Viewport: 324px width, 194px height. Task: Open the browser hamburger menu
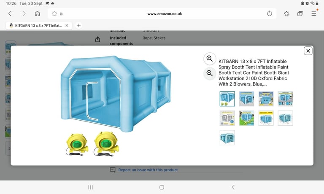(314, 13)
